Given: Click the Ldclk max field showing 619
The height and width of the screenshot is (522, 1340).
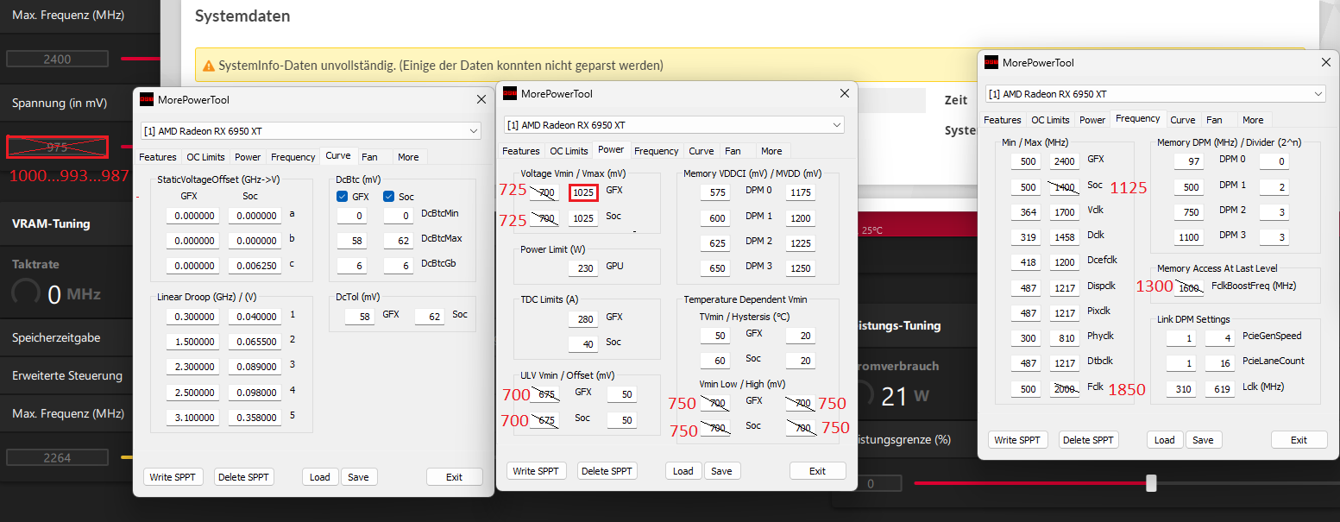Looking at the screenshot, I should (x=1220, y=389).
